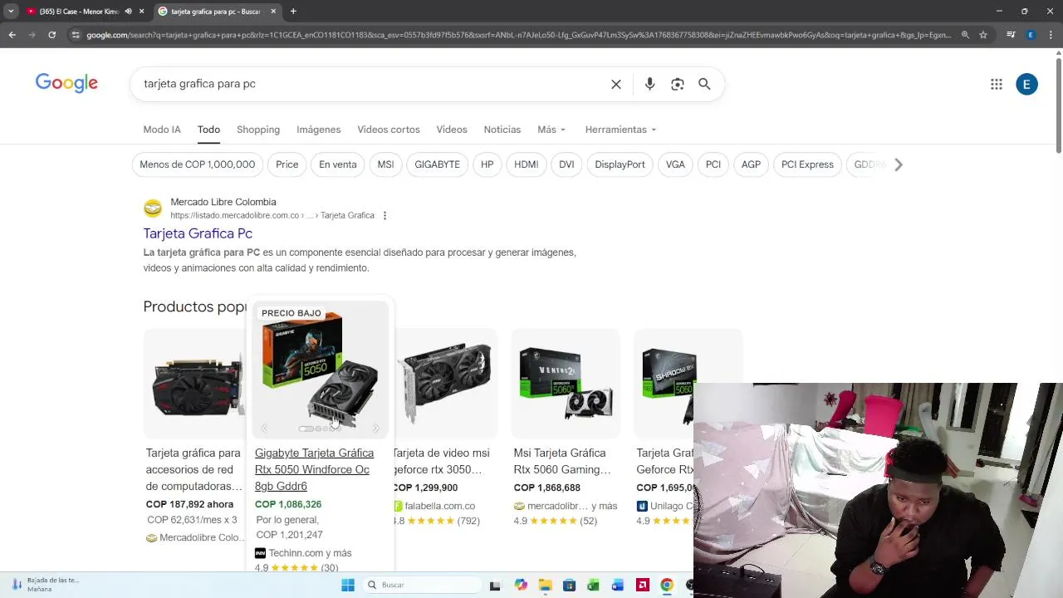Open Task View in the taskbar
The width and height of the screenshot is (1063, 598).
[495, 585]
